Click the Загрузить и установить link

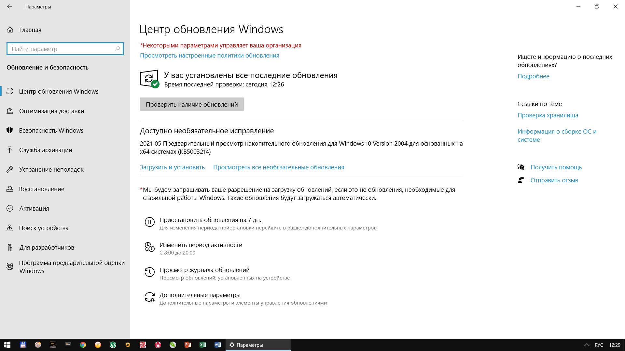point(172,167)
